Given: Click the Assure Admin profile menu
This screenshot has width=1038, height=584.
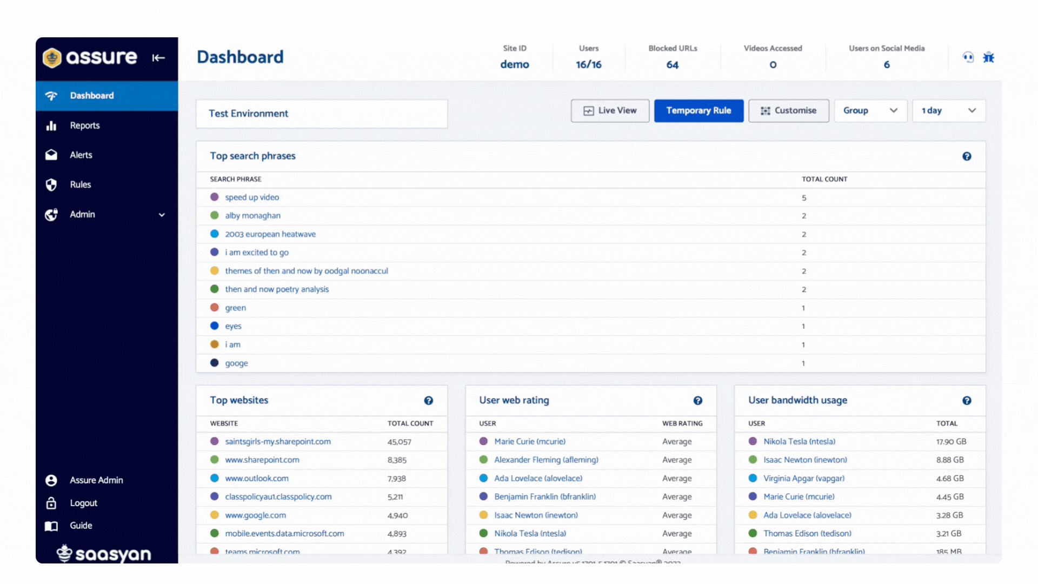Looking at the screenshot, I should (x=96, y=480).
